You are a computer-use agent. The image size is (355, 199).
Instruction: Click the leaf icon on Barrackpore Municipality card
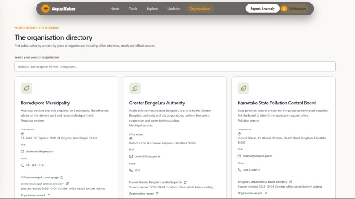pyautogui.click(x=26, y=88)
